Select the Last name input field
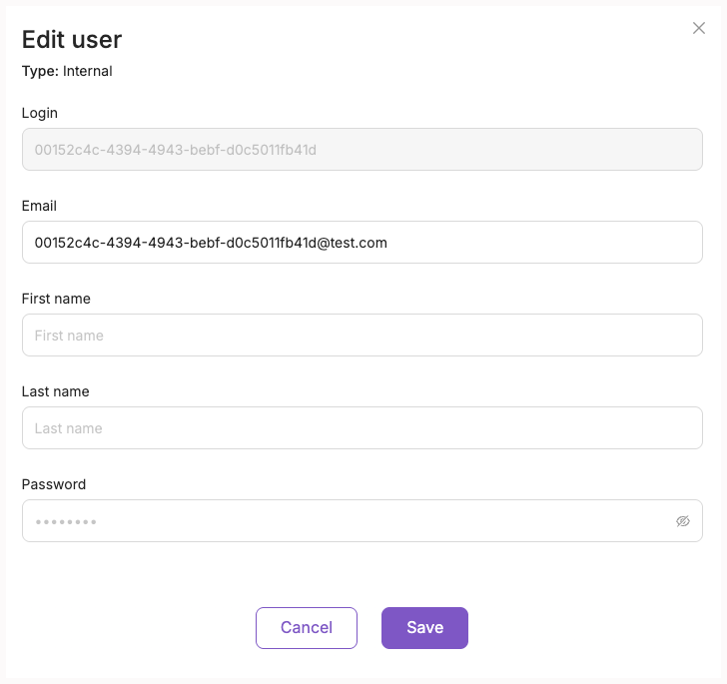Image resolution: width=727 pixels, height=684 pixels. coord(363,427)
